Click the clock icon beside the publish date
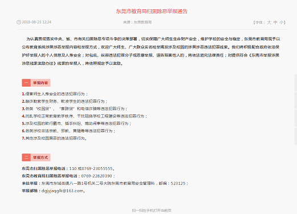Image resolution: width=297 pixels, height=214 pixels. tap(19, 22)
